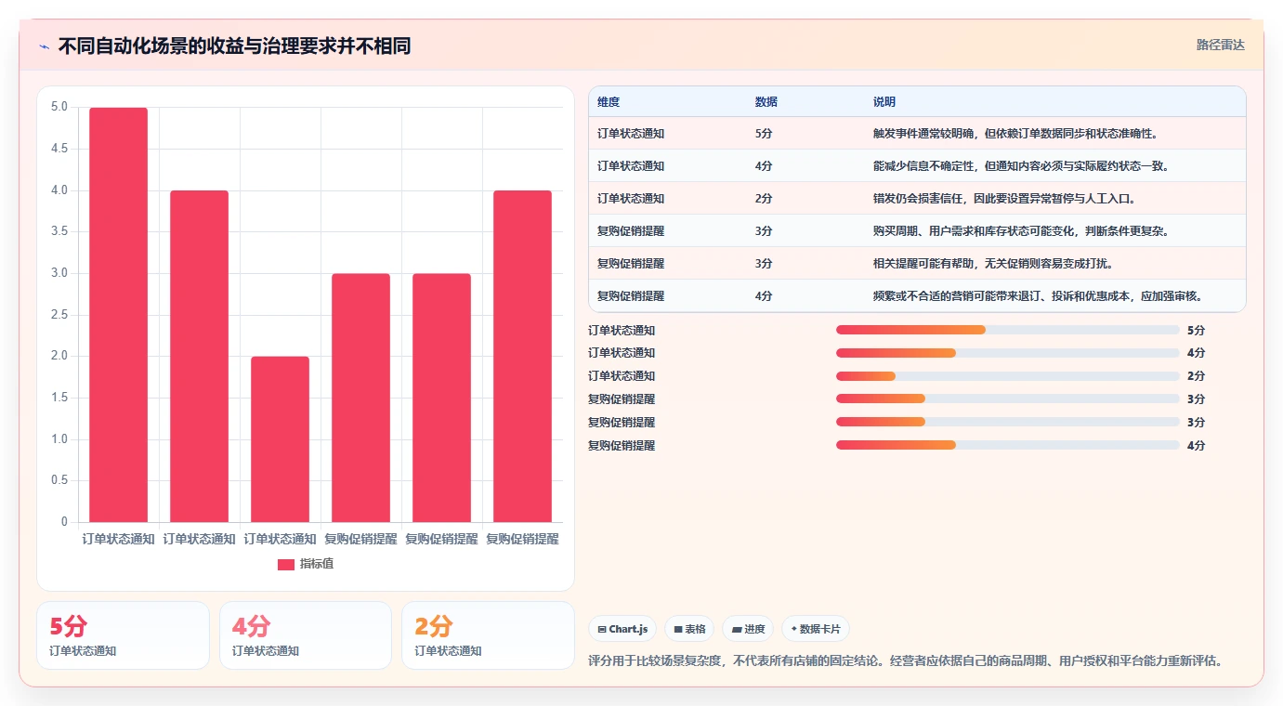Click the 维度 table column header

click(x=609, y=102)
